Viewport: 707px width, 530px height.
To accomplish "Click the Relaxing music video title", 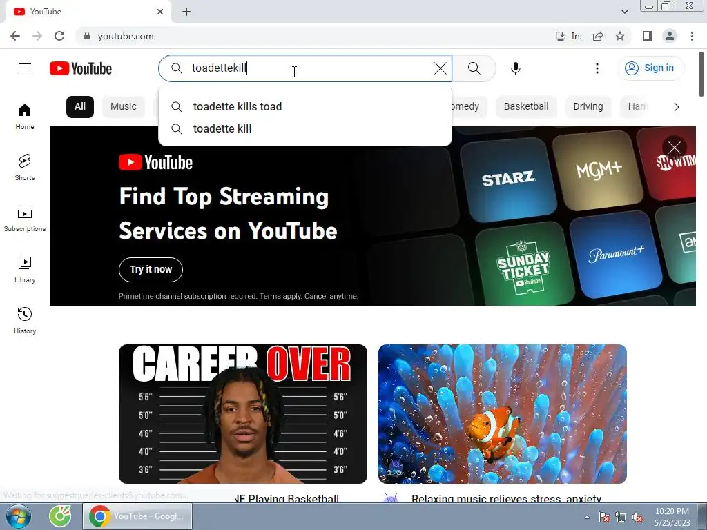I will click(506, 498).
